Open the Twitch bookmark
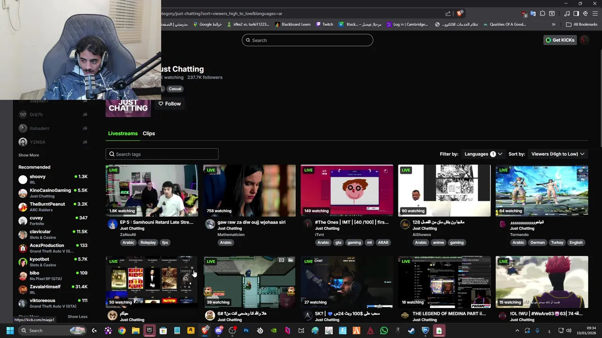602x338 pixels. click(x=325, y=24)
